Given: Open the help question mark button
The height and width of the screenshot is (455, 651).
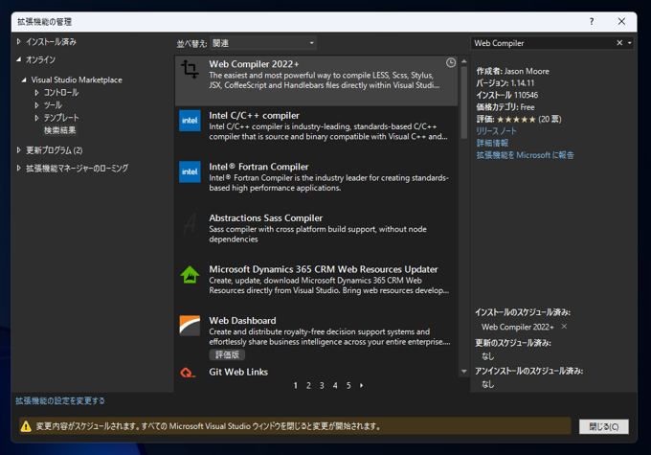Looking at the screenshot, I should (x=592, y=22).
